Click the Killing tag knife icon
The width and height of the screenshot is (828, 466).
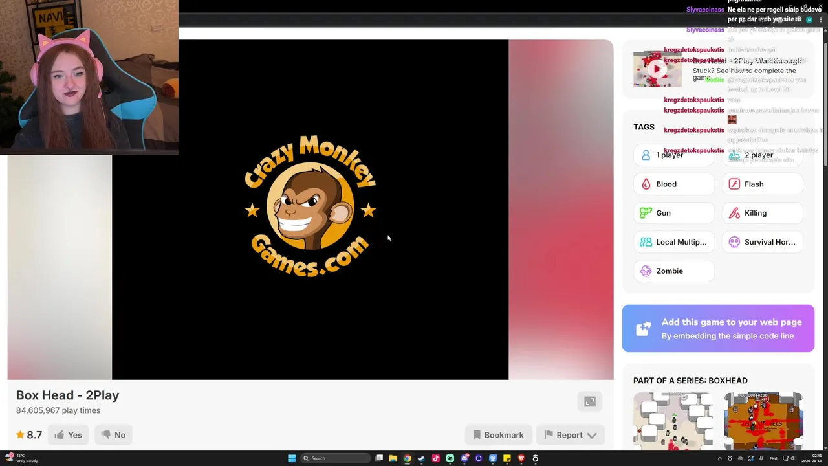pyautogui.click(x=734, y=213)
